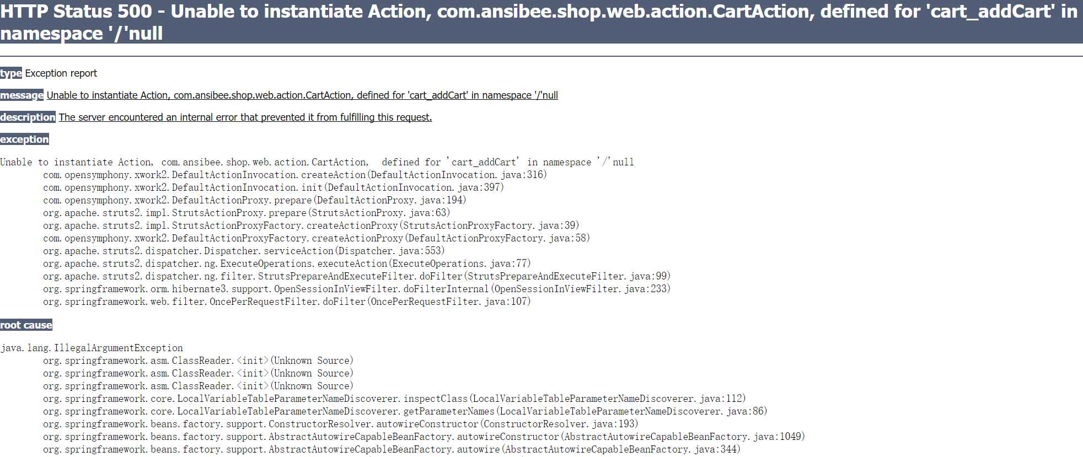
Task: Click the 'description' label
Action: [28, 117]
